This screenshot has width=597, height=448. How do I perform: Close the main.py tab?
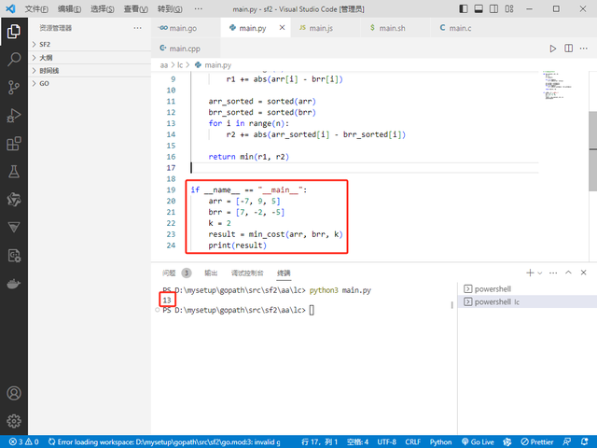(282, 27)
